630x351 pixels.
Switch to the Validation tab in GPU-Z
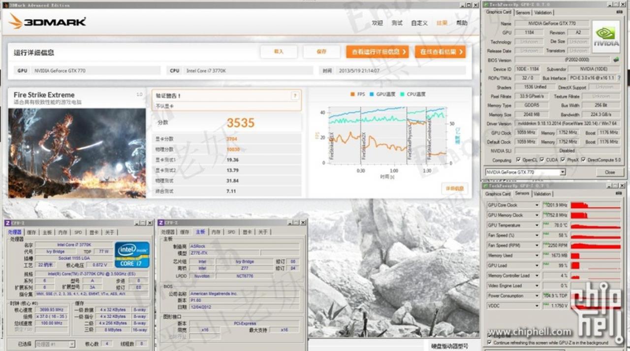point(543,13)
